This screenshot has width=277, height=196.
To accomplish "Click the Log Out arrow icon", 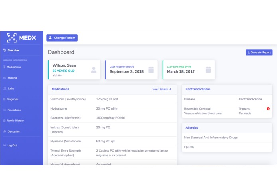I will tap(5, 145).
